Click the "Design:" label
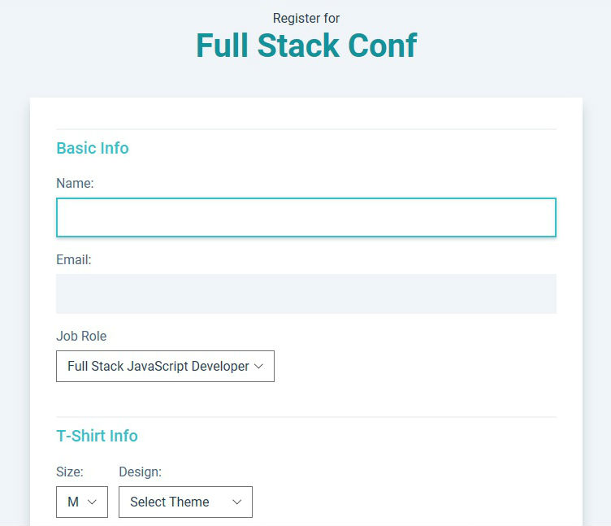The height and width of the screenshot is (526, 611). click(x=140, y=472)
